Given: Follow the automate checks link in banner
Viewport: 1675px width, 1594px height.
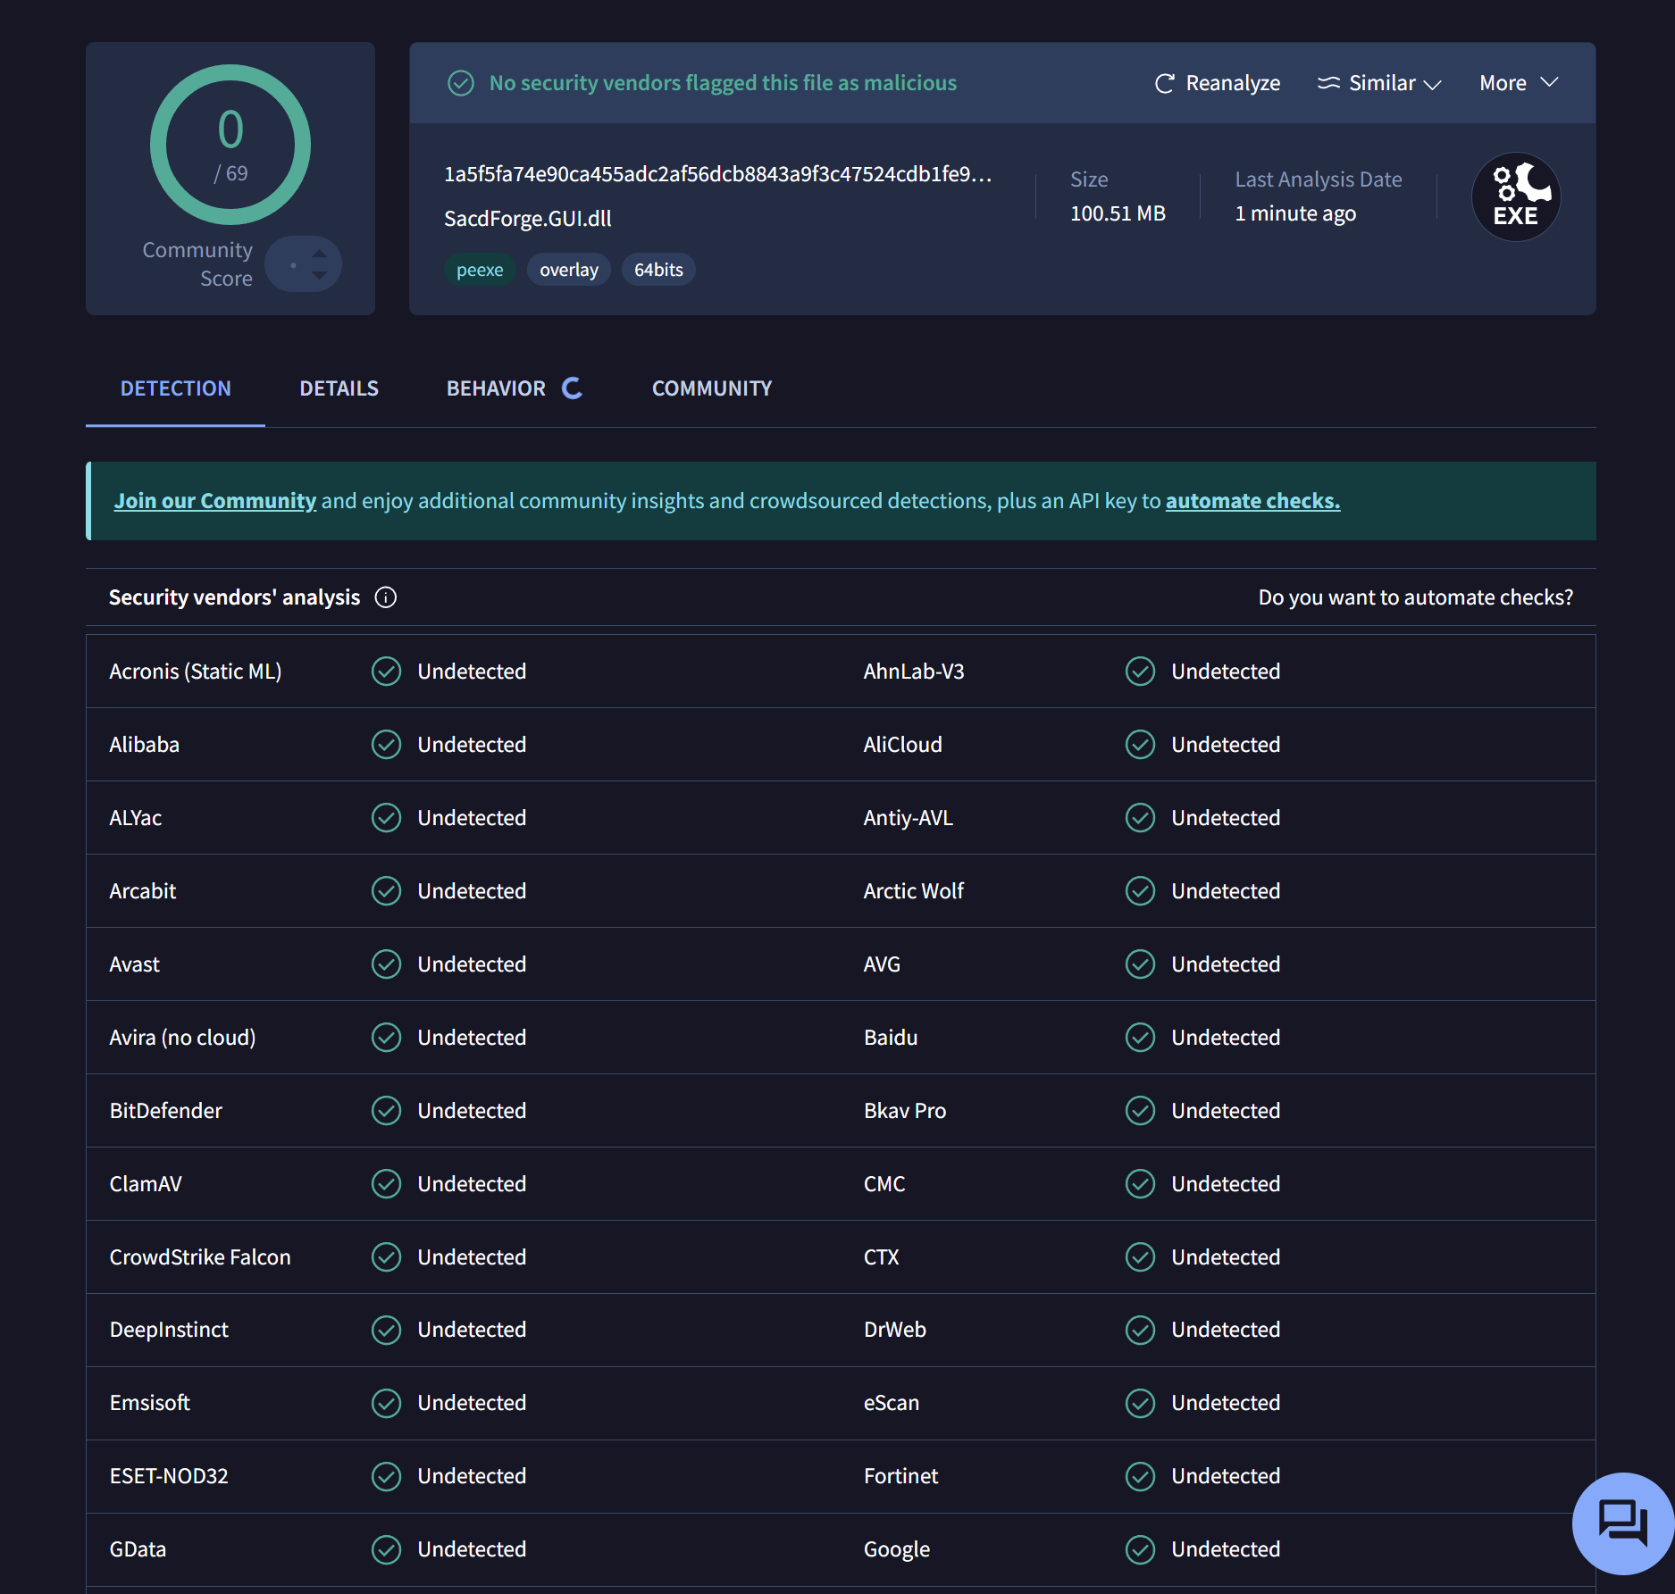Looking at the screenshot, I should (1252, 501).
